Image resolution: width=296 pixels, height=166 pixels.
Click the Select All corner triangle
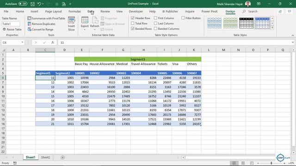click(x=3, y=50)
